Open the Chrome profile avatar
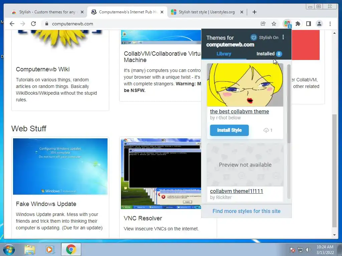This screenshot has width=342, height=256. click(319, 24)
